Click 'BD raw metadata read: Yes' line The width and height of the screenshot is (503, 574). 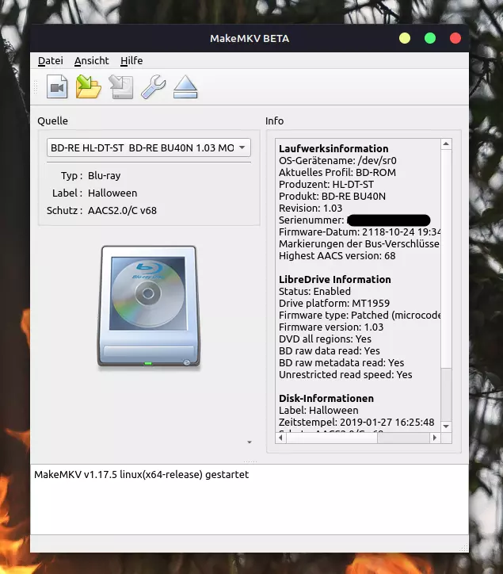coord(341,363)
